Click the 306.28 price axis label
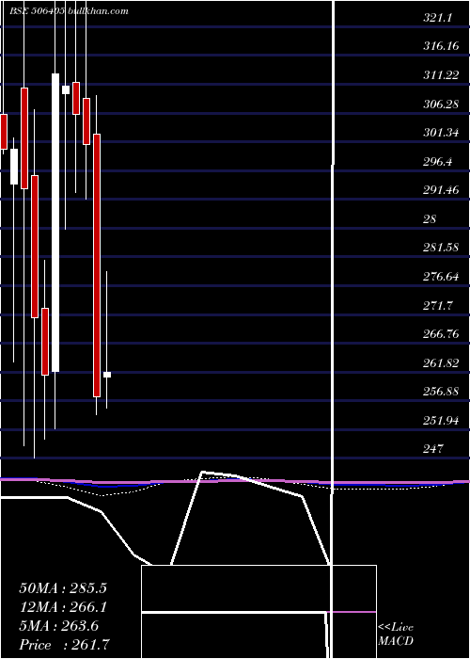470x659 pixels. click(x=441, y=104)
